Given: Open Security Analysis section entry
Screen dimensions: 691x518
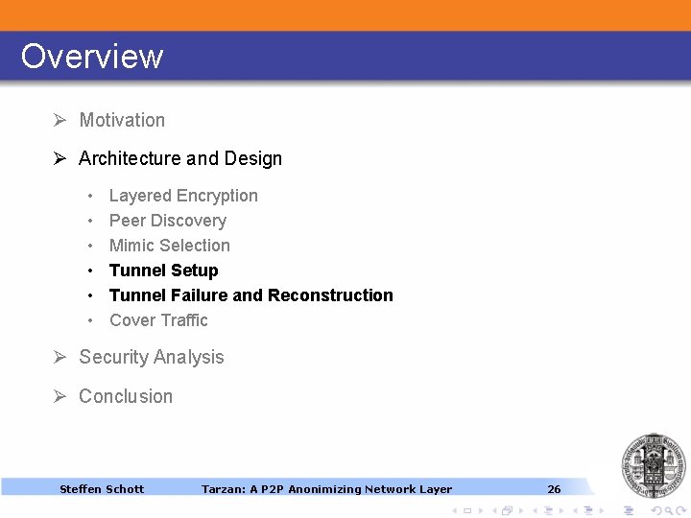Looking at the screenshot, I should 152,357.
